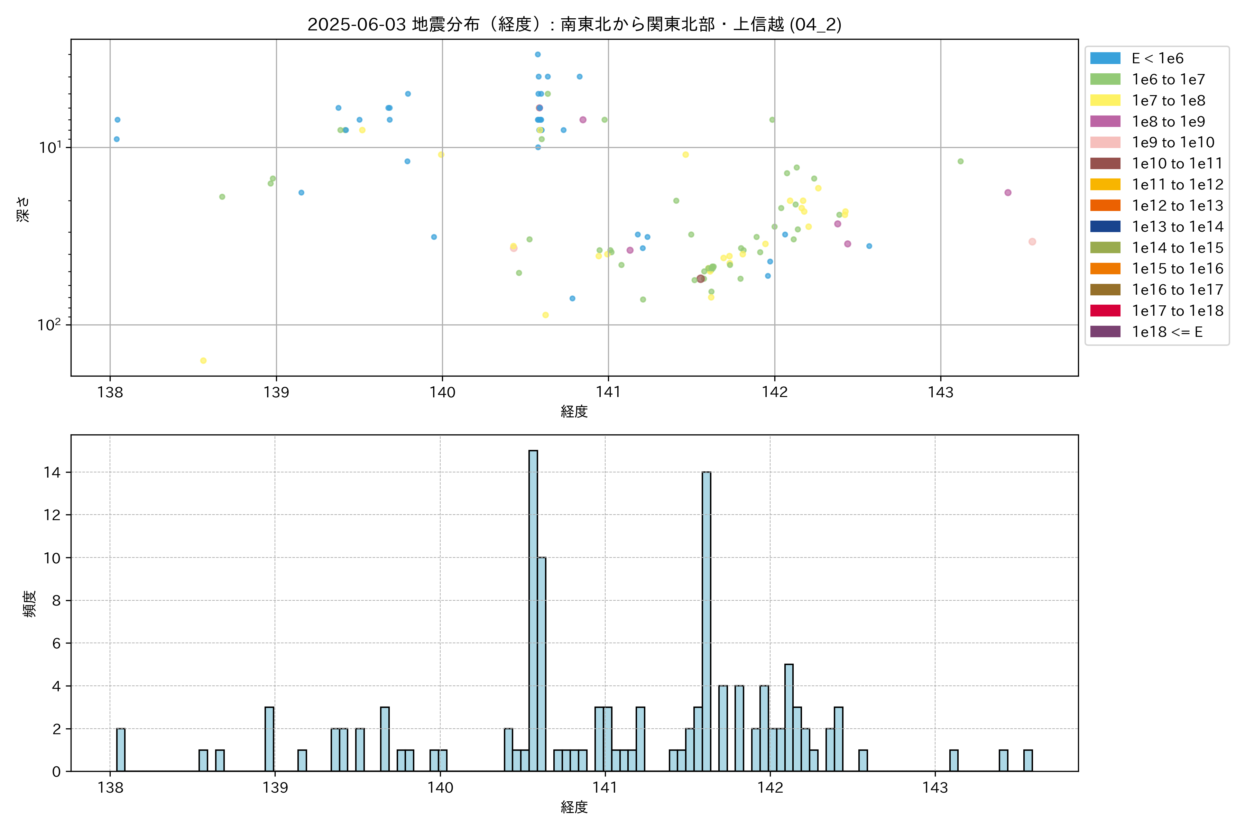Click the '1e10 to 1e11' brown legend swatch

click(1105, 164)
